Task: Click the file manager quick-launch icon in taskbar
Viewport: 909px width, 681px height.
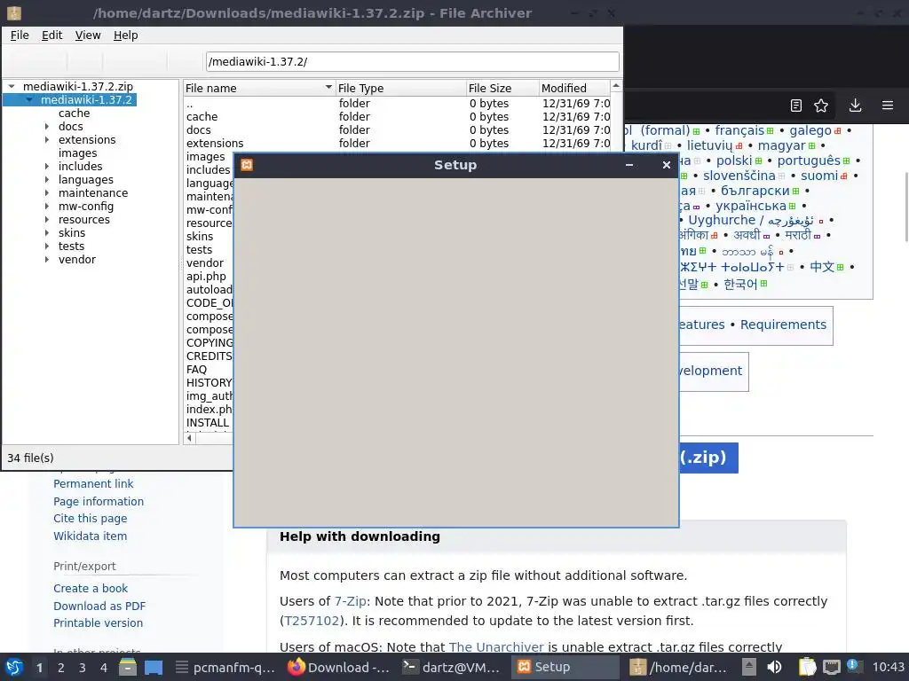Action: [x=128, y=667]
